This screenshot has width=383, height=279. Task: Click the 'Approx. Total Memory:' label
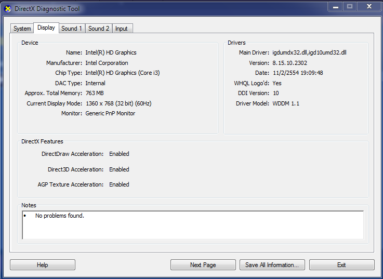click(53, 93)
